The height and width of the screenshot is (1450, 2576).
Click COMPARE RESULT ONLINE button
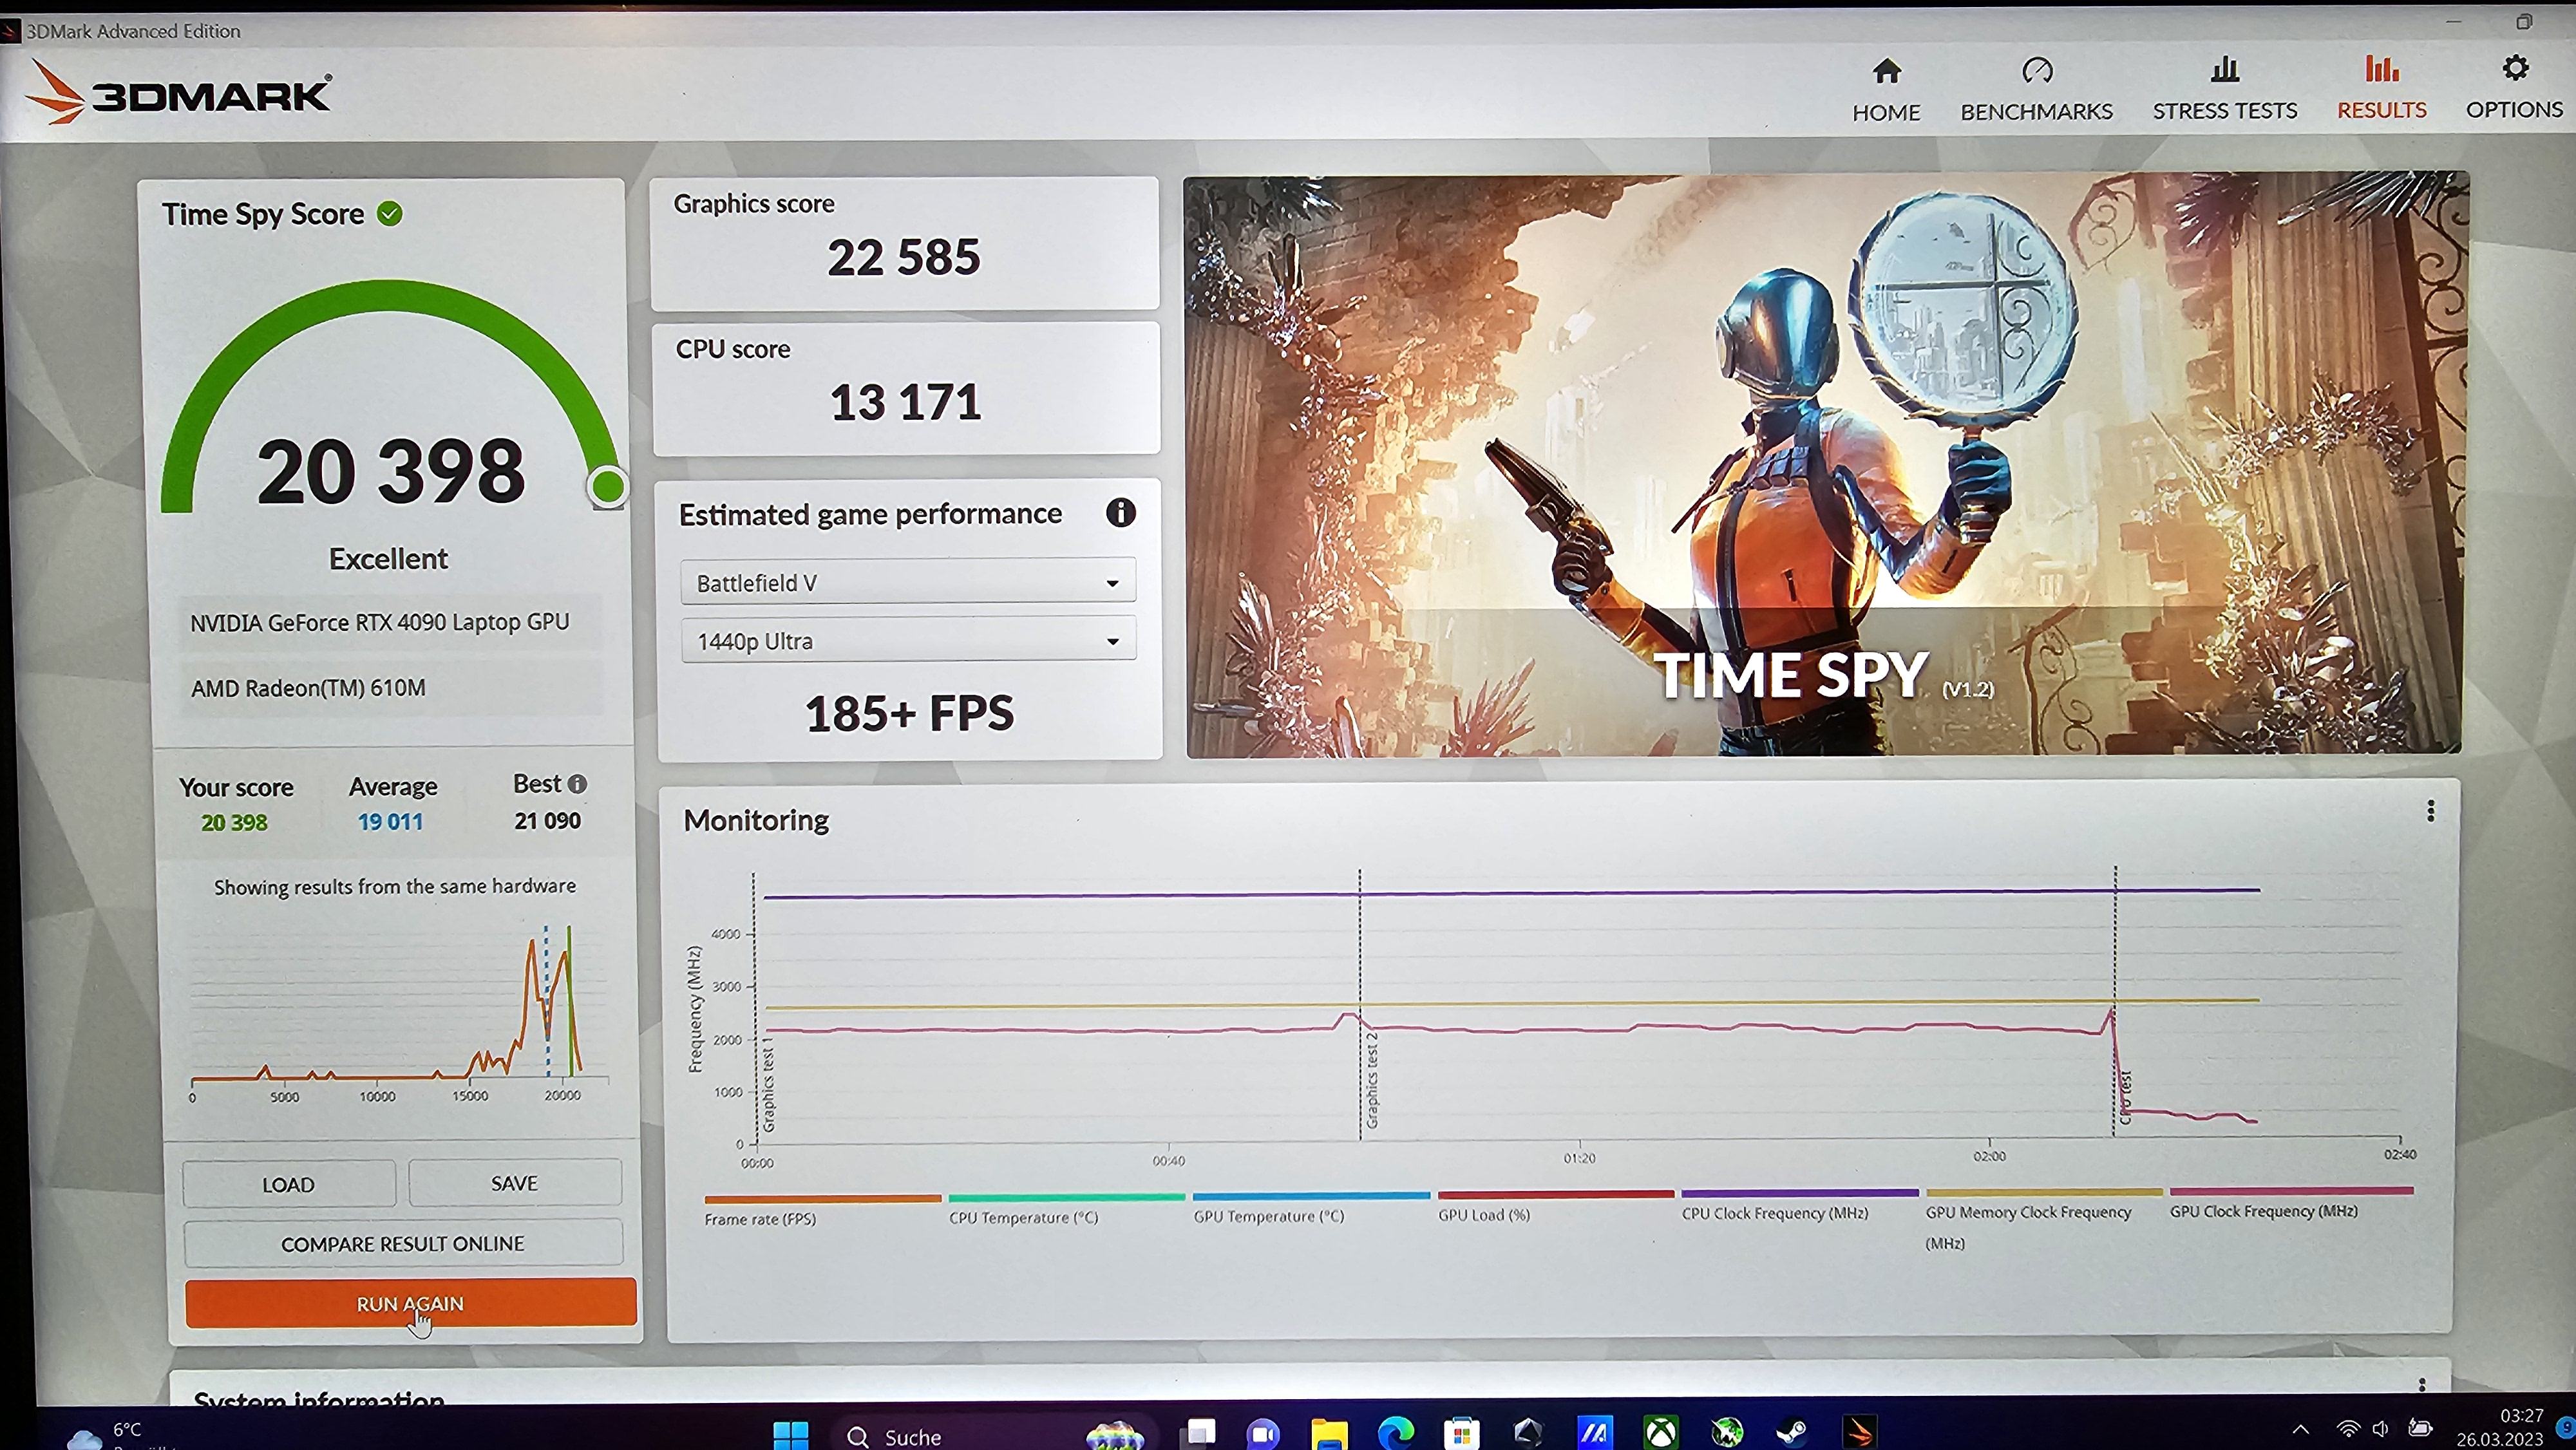(403, 1243)
